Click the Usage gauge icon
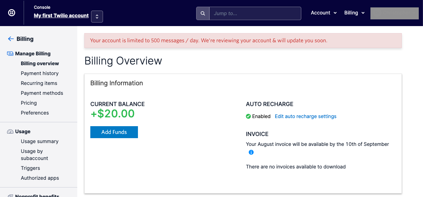This screenshot has width=423, height=197. (x=10, y=131)
